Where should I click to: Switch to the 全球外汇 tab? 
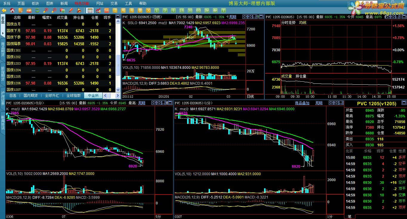pyautogui.click(x=52, y=96)
